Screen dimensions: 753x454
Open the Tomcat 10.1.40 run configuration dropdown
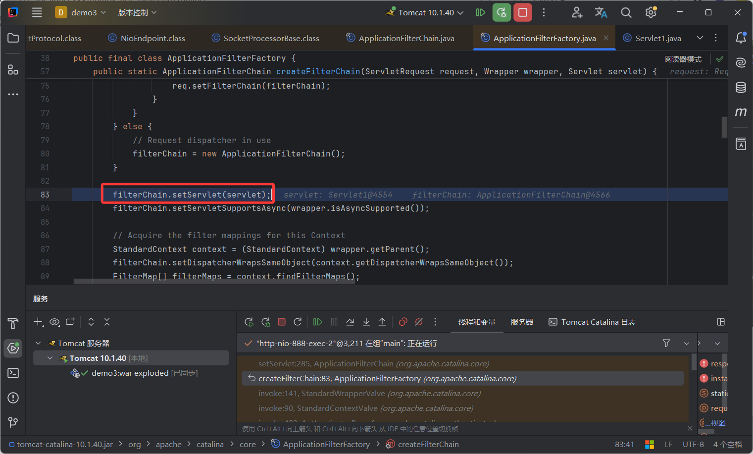(x=426, y=13)
